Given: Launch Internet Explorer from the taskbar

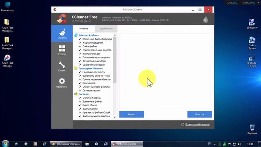Looking at the screenshot, I should click(44, 144).
